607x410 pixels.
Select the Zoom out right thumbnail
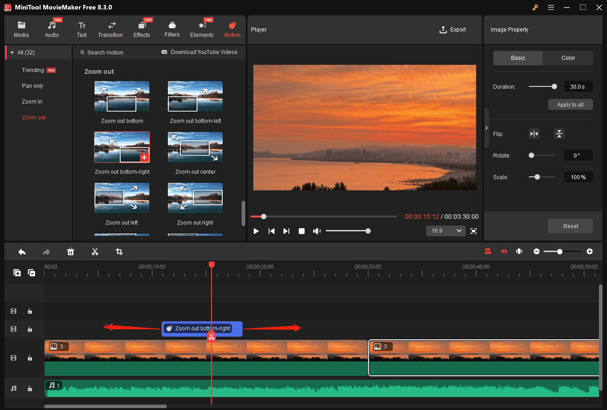[195, 198]
